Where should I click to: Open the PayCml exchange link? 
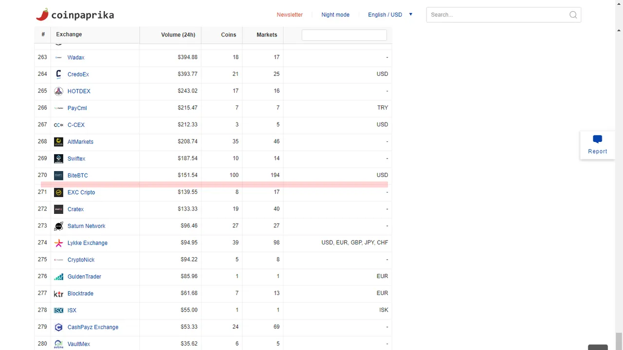tap(77, 108)
